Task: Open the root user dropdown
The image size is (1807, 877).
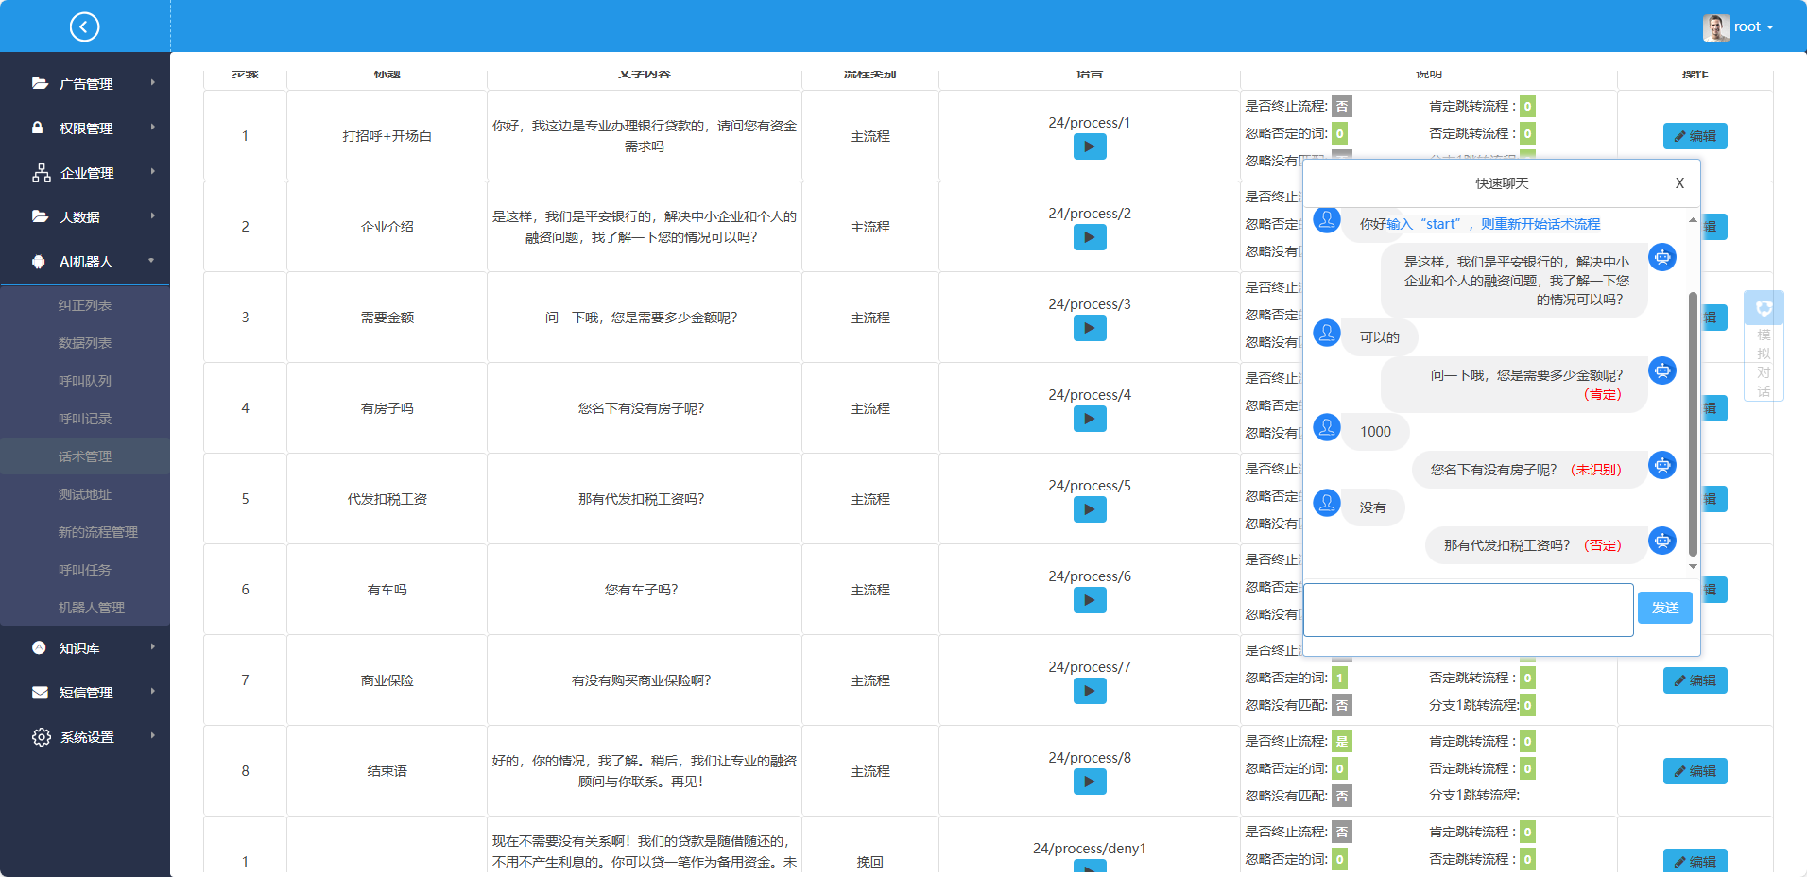Action: [1739, 26]
